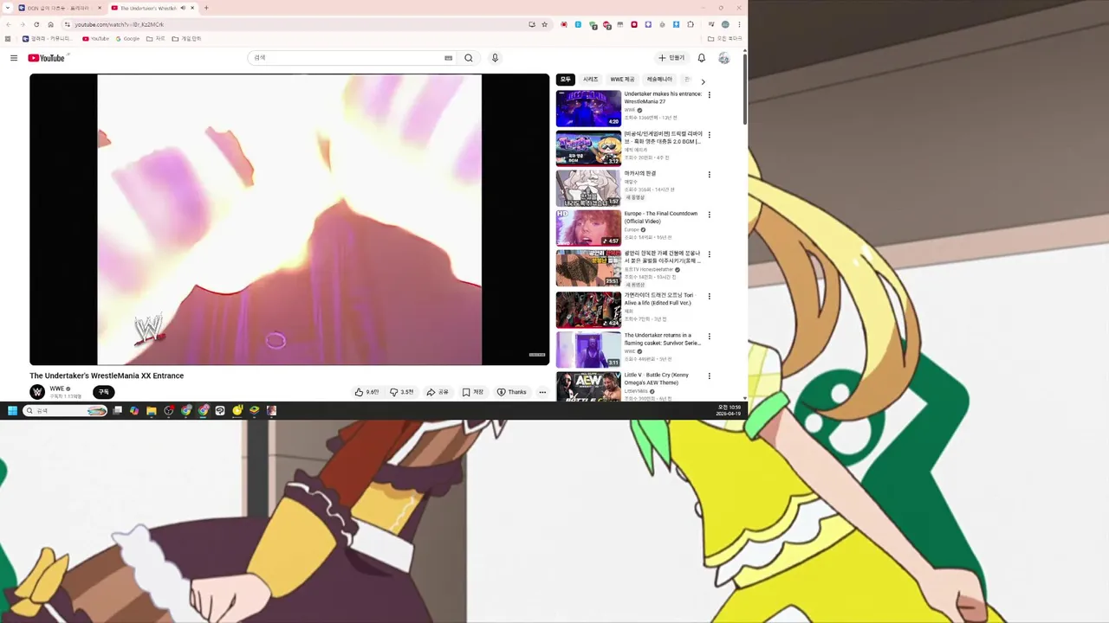Screen dimensions: 1109x623
Task: Open the Google bookmark in bookmarks bar
Action: 126,39
